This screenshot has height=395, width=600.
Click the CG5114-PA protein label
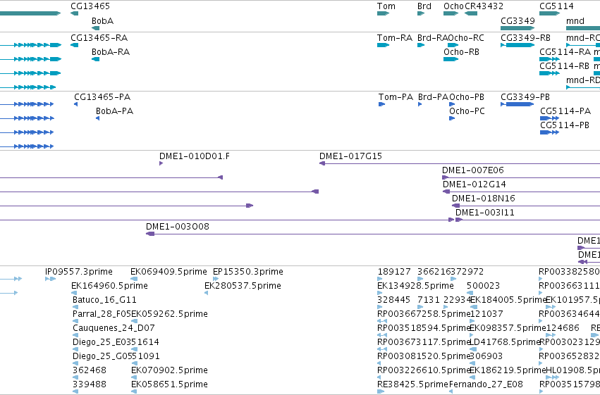click(x=565, y=111)
